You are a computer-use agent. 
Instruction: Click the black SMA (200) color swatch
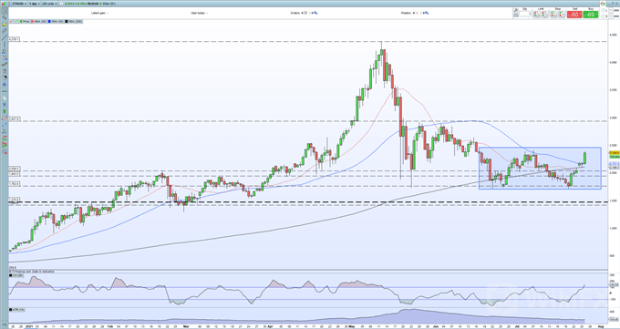click(x=66, y=21)
